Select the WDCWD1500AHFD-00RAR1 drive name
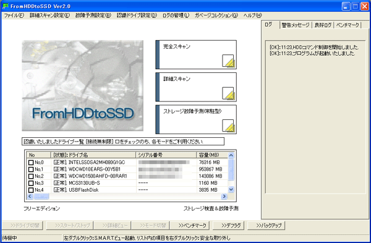The image size is (371, 243). click(98, 176)
